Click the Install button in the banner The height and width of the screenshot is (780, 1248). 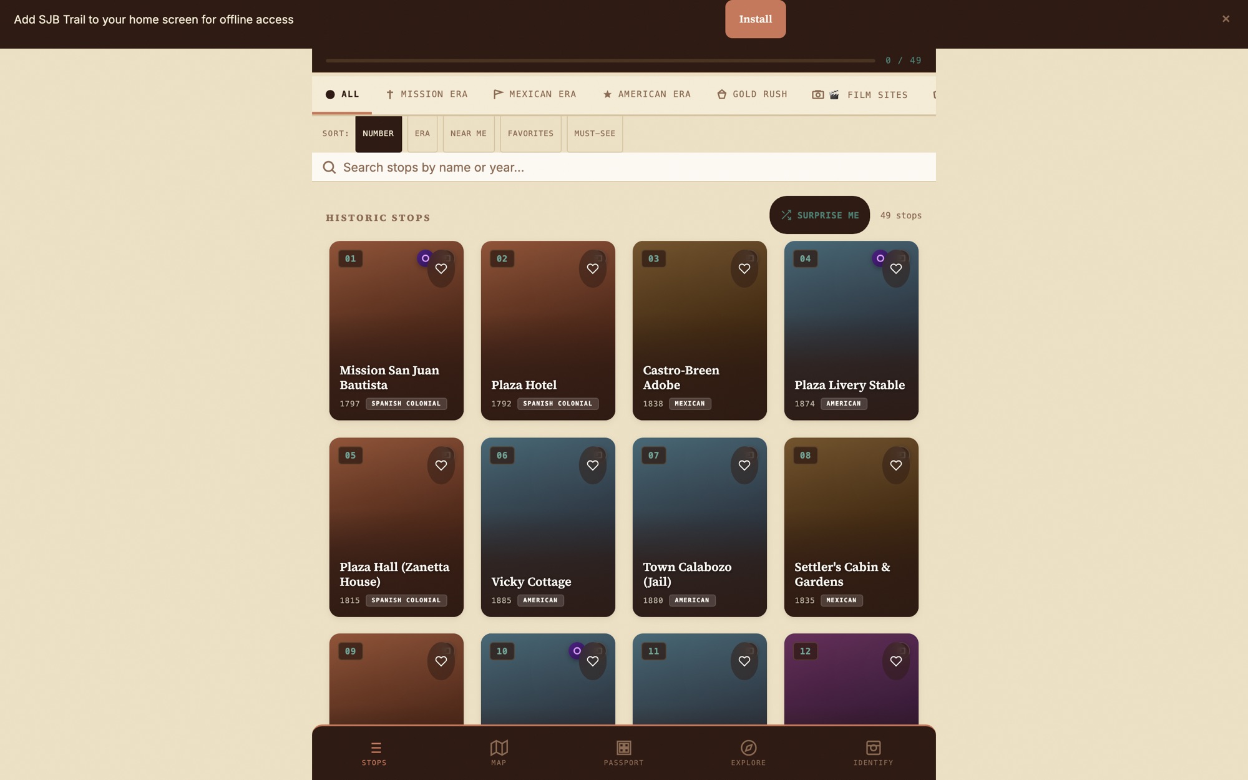[x=755, y=19]
